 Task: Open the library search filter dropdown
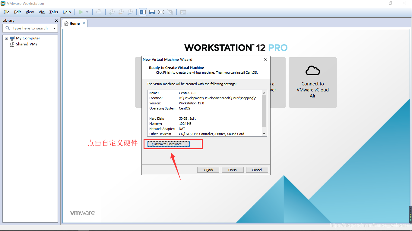point(55,28)
